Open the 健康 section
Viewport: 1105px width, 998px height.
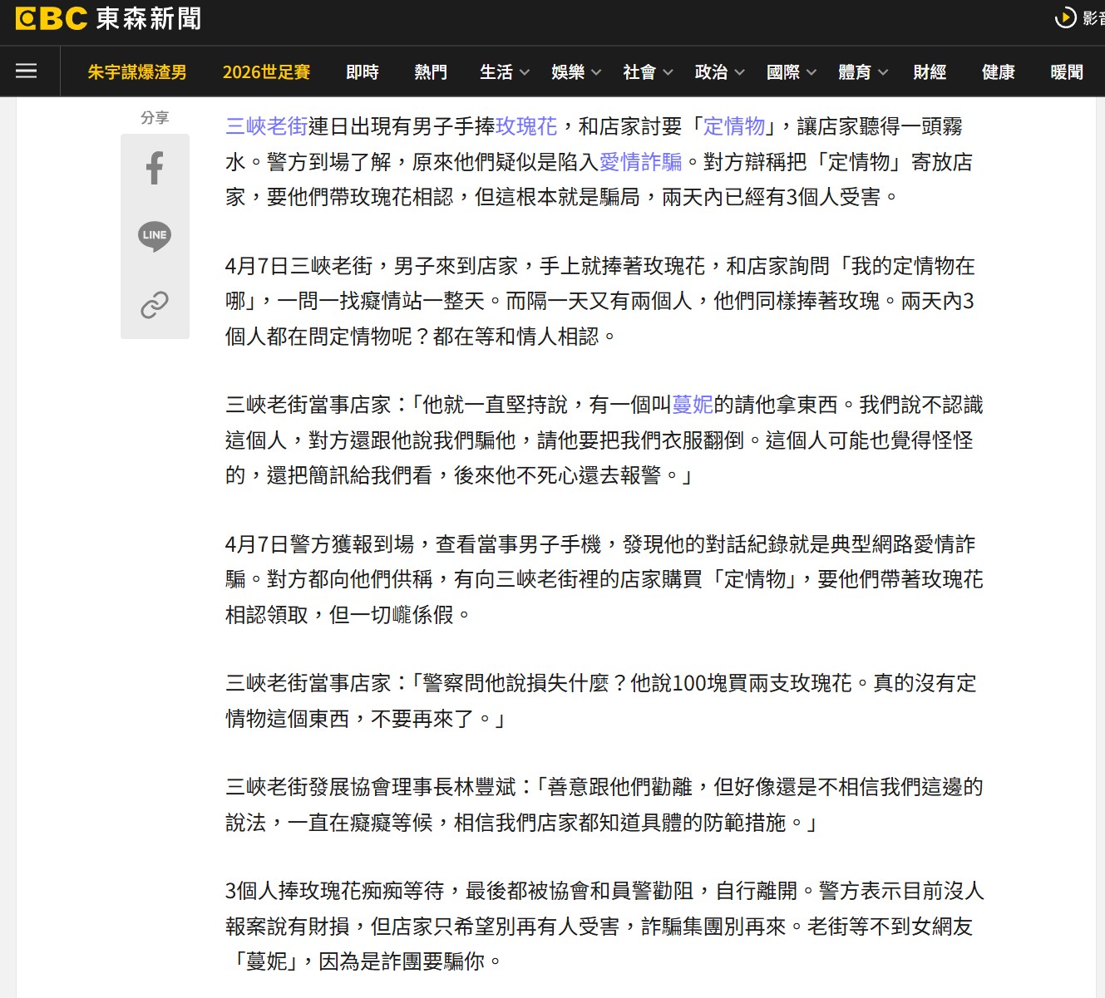tap(998, 72)
